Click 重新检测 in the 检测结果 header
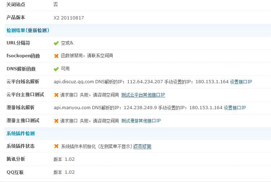271x182 pixels. 37,30
